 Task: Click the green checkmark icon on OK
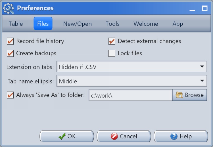pyautogui.click(x=62, y=136)
